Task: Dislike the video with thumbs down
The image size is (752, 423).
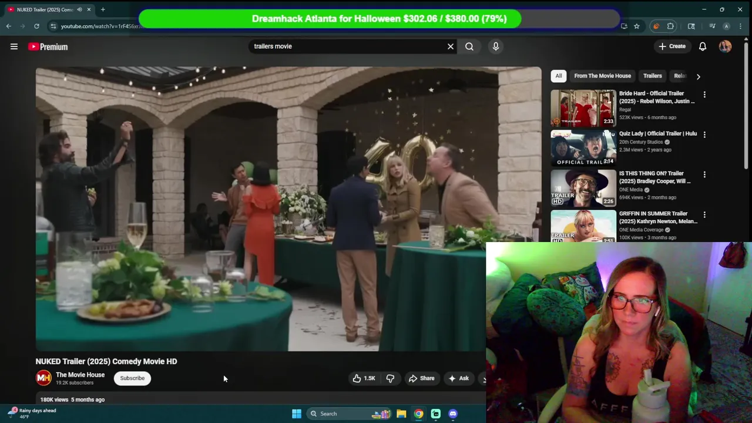Action: point(390,378)
